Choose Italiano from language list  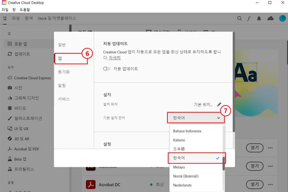pos(196,140)
